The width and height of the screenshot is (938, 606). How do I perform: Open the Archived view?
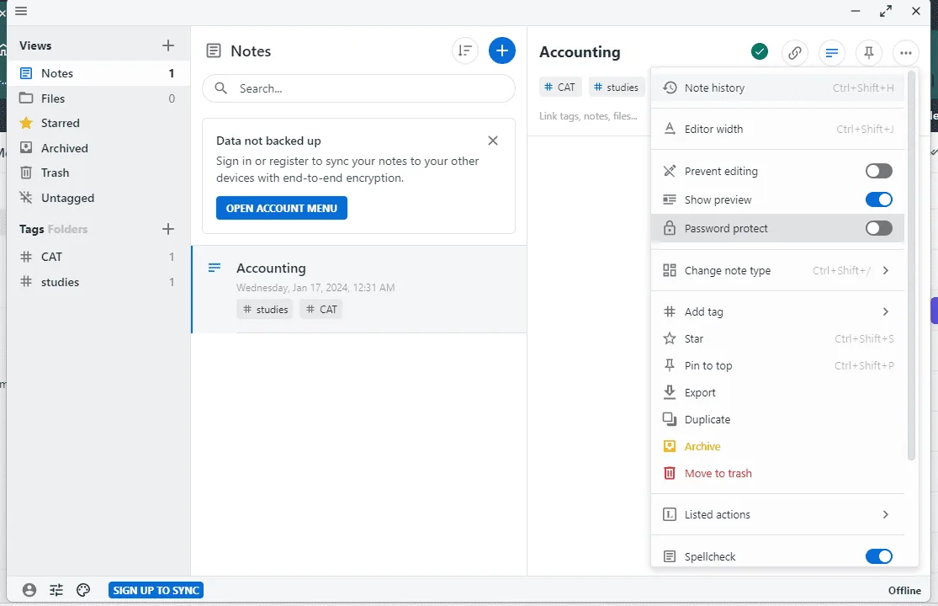(98, 148)
